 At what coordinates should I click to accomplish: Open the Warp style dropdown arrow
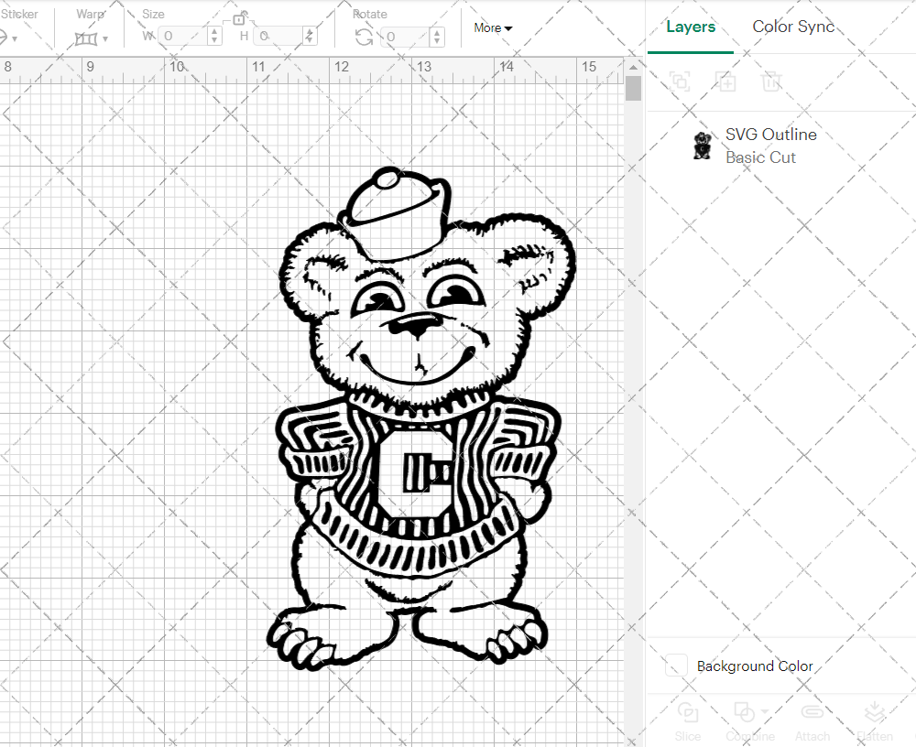pyautogui.click(x=104, y=37)
